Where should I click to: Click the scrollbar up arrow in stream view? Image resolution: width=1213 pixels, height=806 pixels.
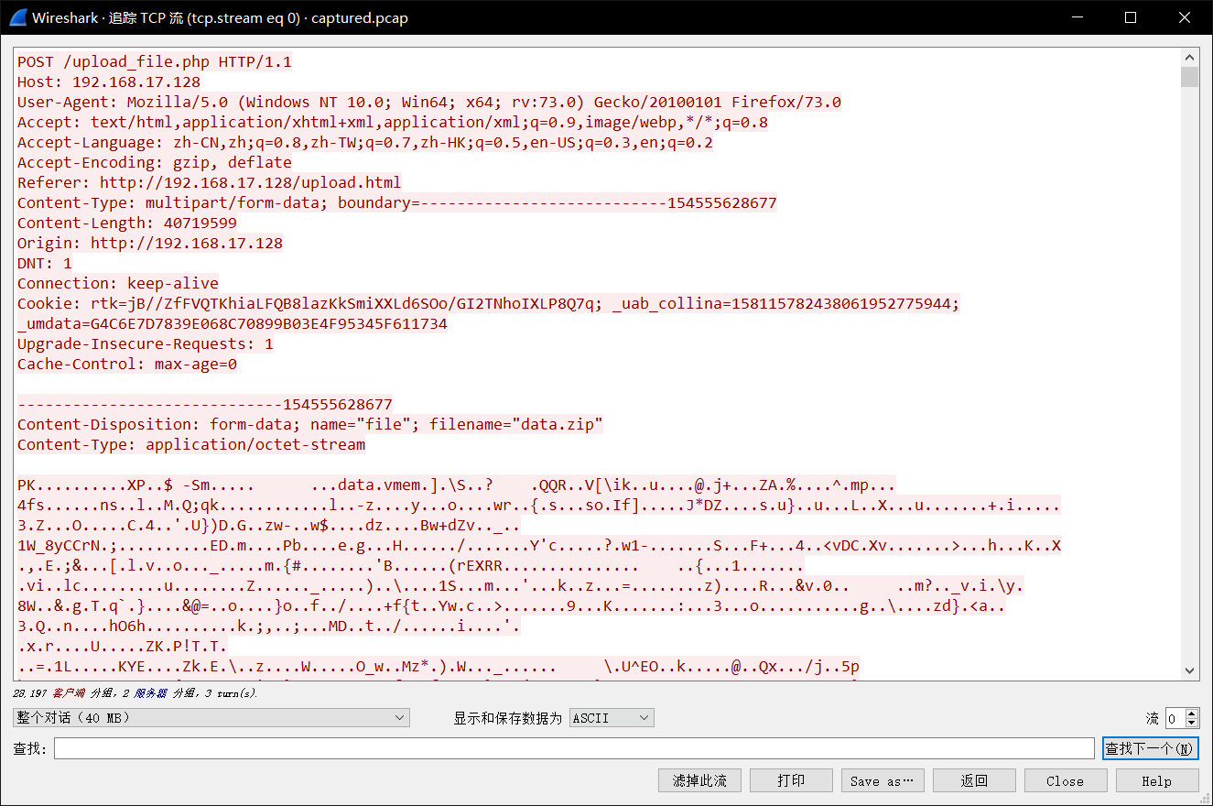pyautogui.click(x=1189, y=56)
